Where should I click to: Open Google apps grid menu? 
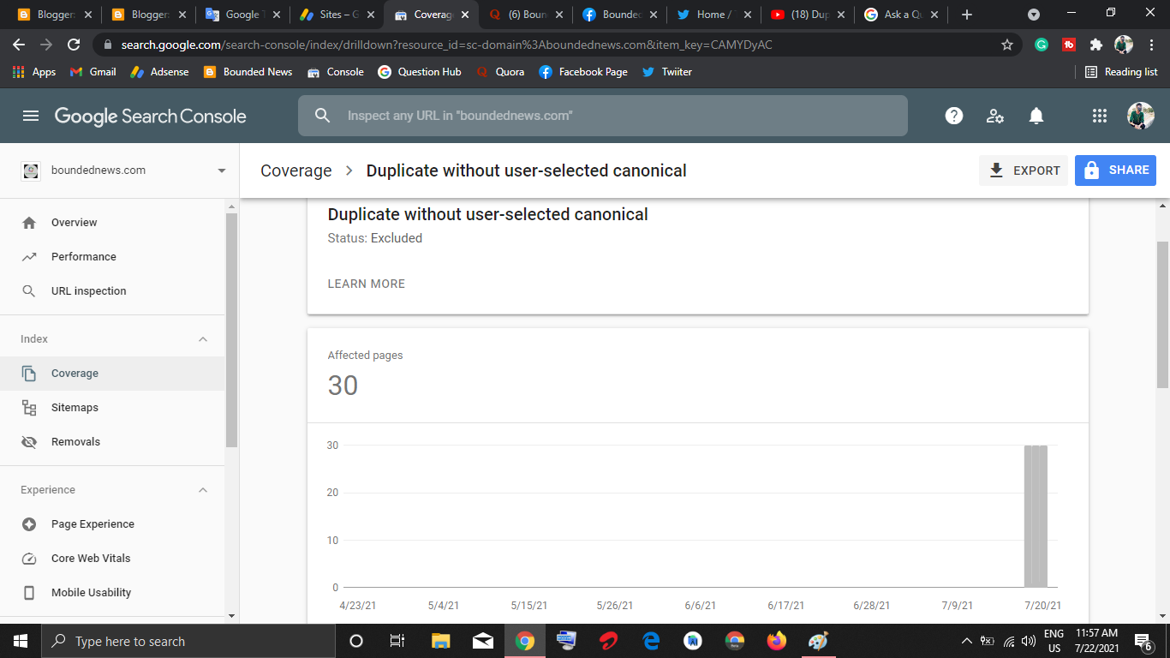(1099, 115)
